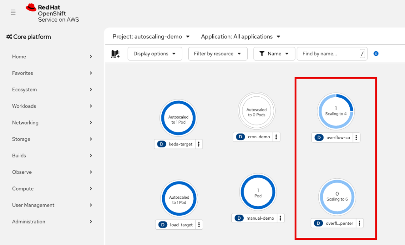Click the D badge on manual-demo
This screenshot has width=405, height=245.
coord(239,218)
